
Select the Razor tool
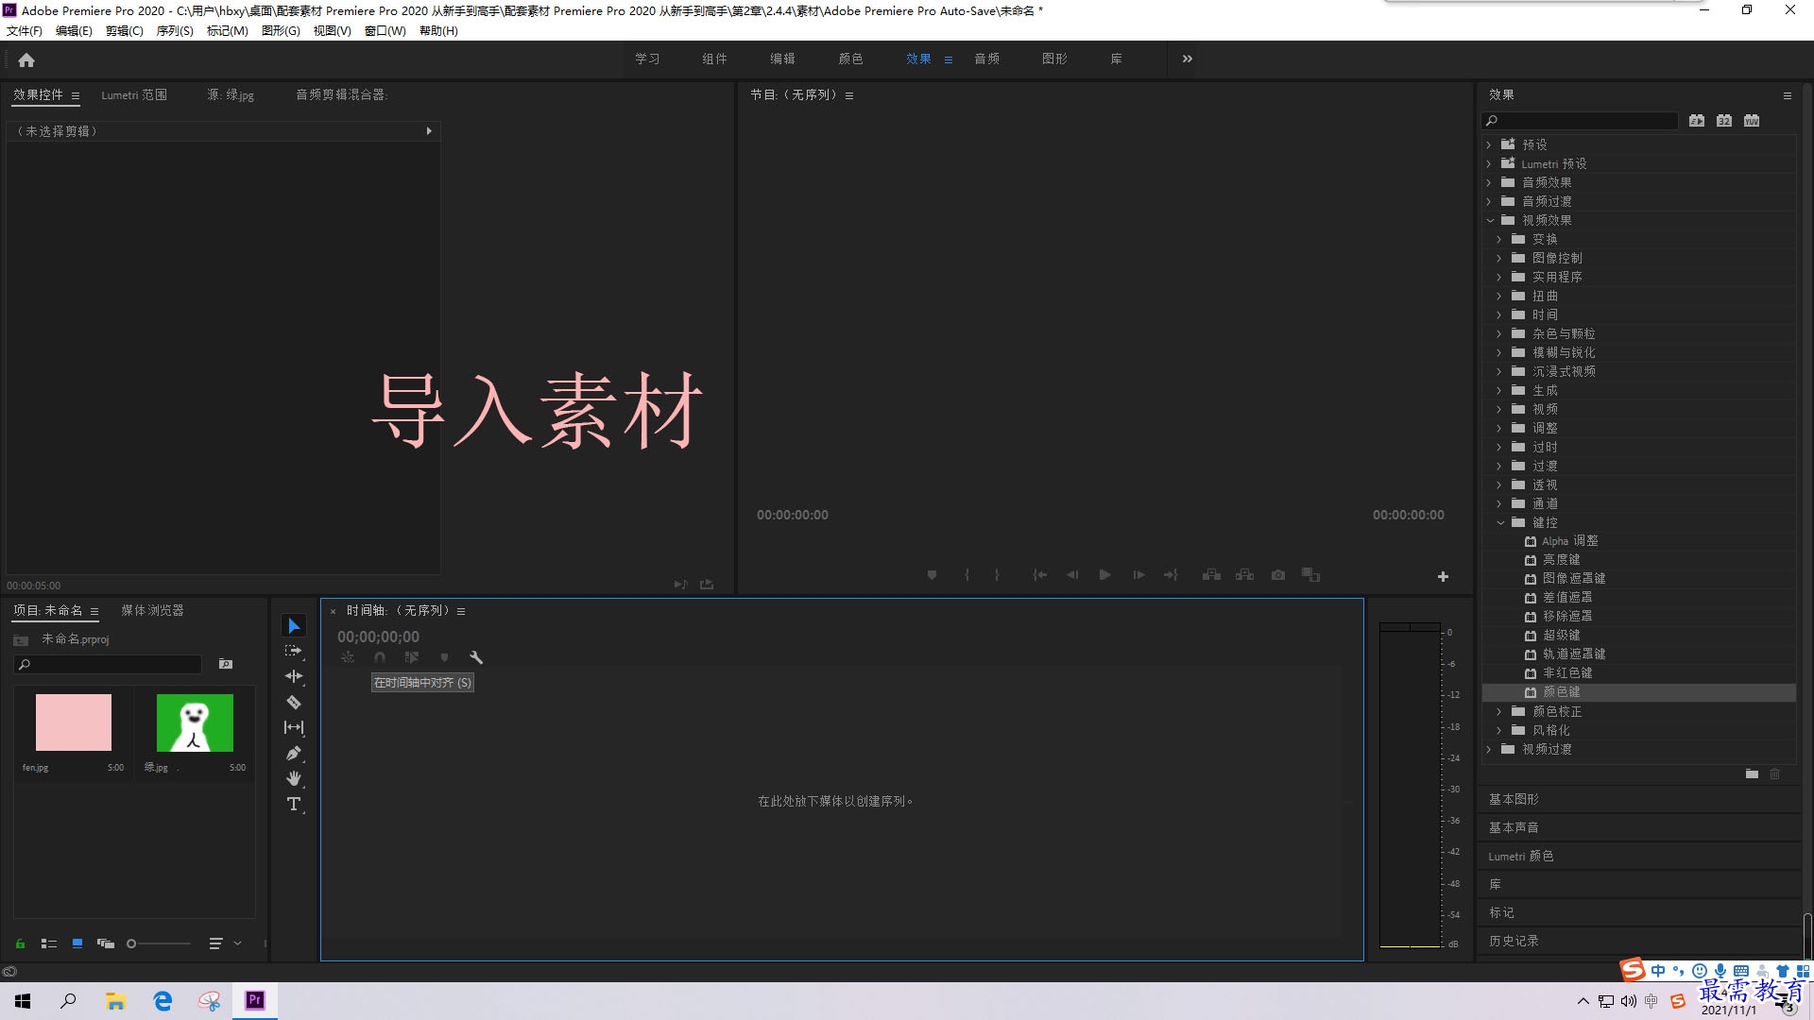tap(294, 702)
